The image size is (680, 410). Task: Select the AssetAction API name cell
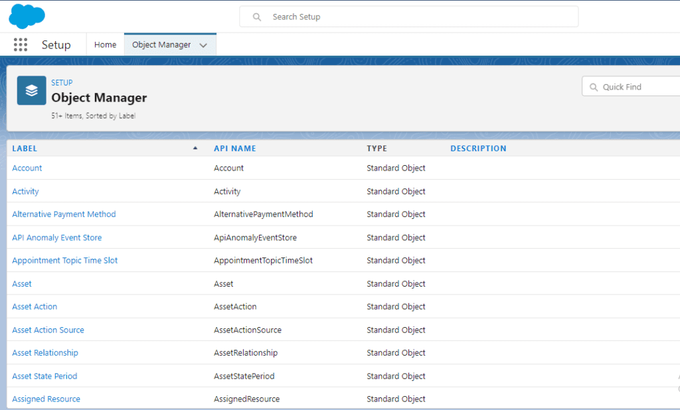click(x=235, y=307)
